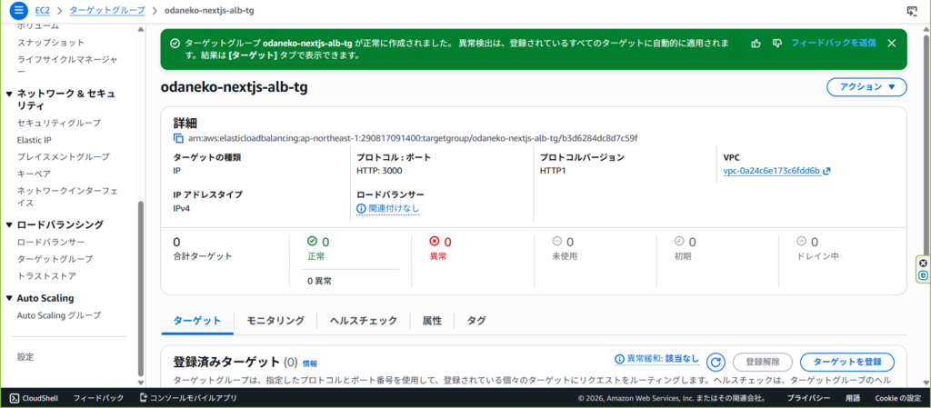Dismiss the green success notification banner
Viewport: 931px width, 408px height.
(x=892, y=43)
